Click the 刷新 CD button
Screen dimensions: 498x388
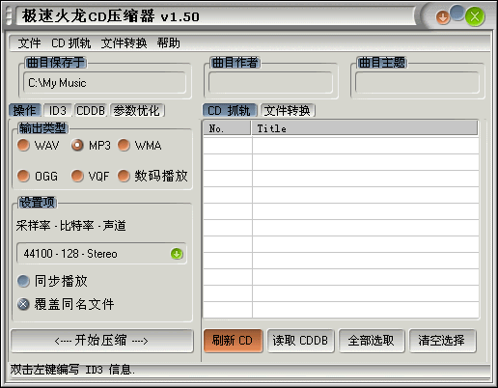(234, 341)
